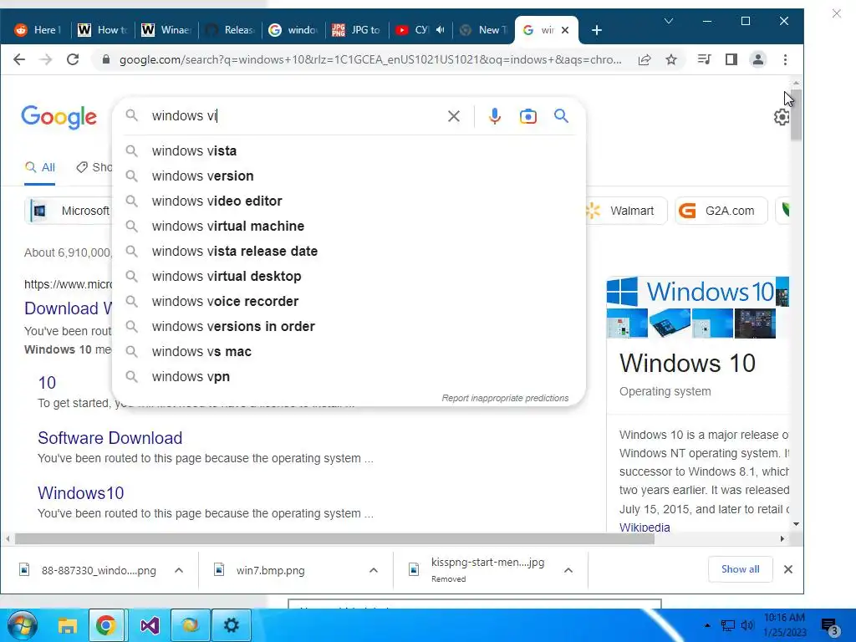Open media control icon in Chrome toolbar
856x642 pixels.
704,59
